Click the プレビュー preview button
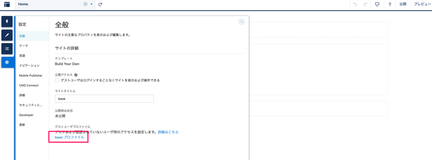The width and height of the screenshot is (432, 160). pyautogui.click(x=423, y=4)
